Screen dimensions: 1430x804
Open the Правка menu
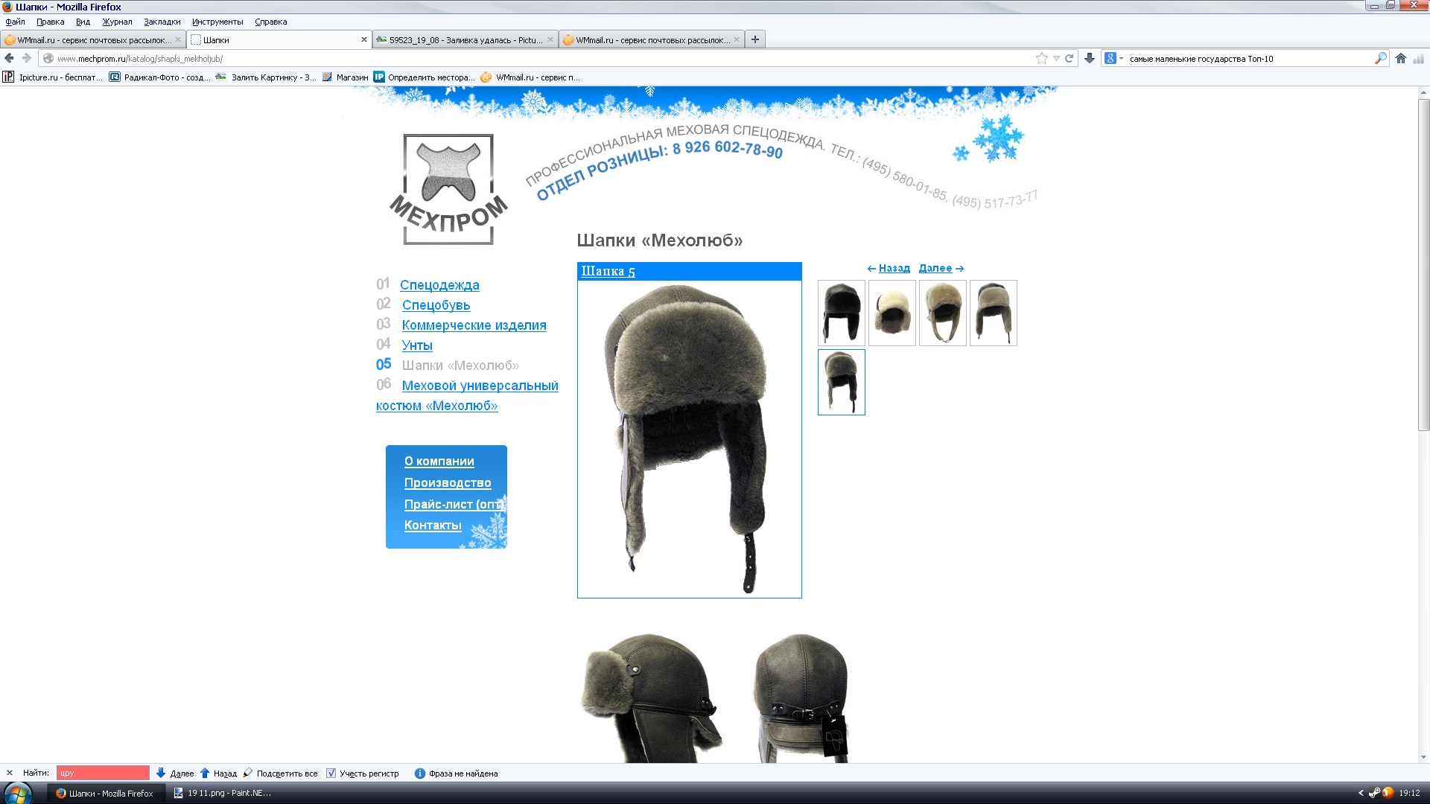click(x=50, y=22)
